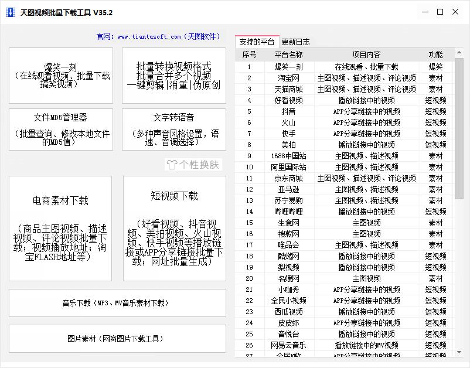The height and width of the screenshot is (368, 470).
Task: Click the sequence number 10 cell
Action: point(250,167)
